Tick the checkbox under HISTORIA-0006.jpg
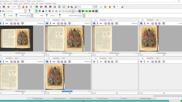This screenshot has width=182, height=102. point(46,93)
